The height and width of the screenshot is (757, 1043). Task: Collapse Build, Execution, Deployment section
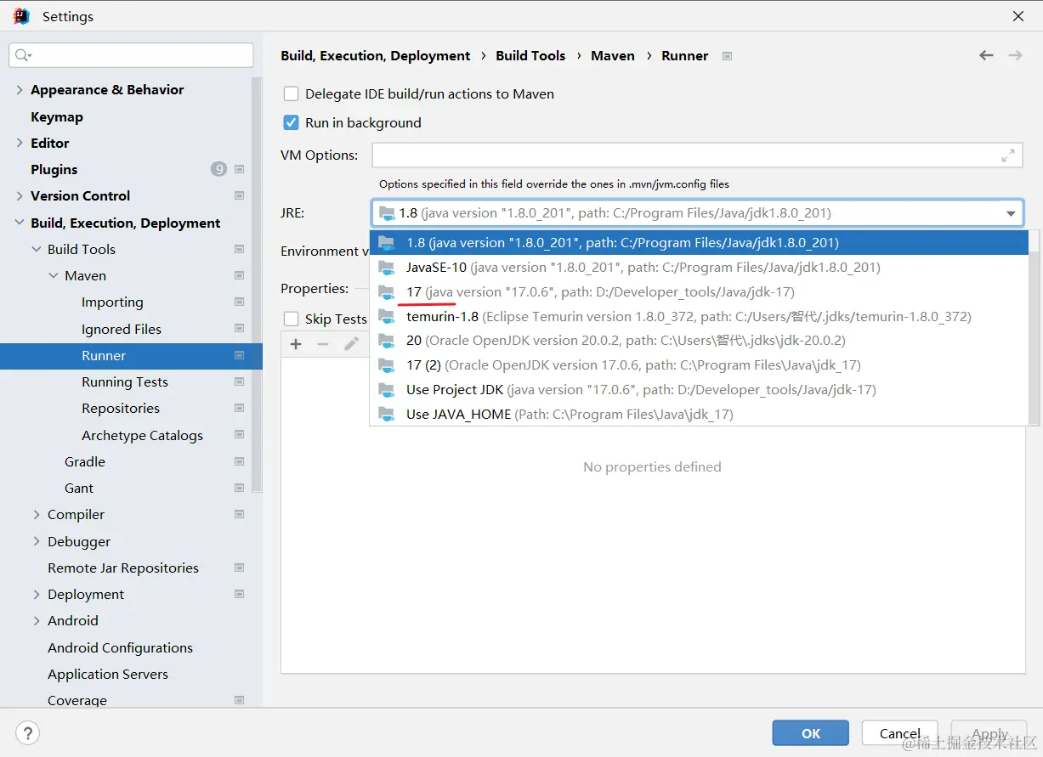point(20,223)
